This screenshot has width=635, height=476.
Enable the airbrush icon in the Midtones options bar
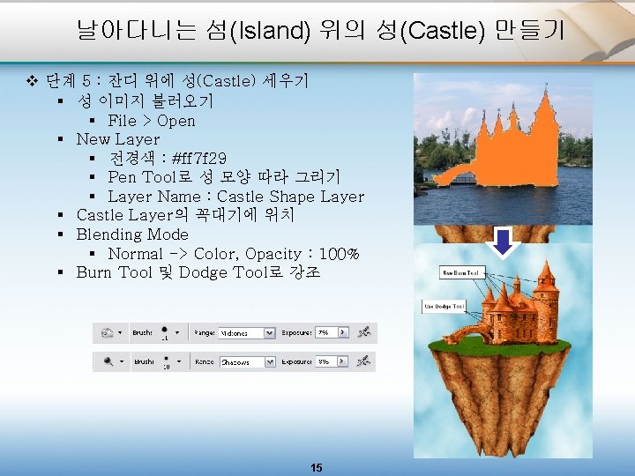[364, 332]
